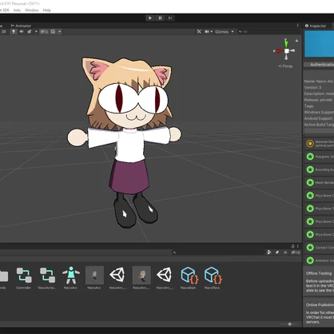The image size is (334, 334).
Task: Toggle hidden packages visibility counter showing 16
Action: [x=296, y=252]
